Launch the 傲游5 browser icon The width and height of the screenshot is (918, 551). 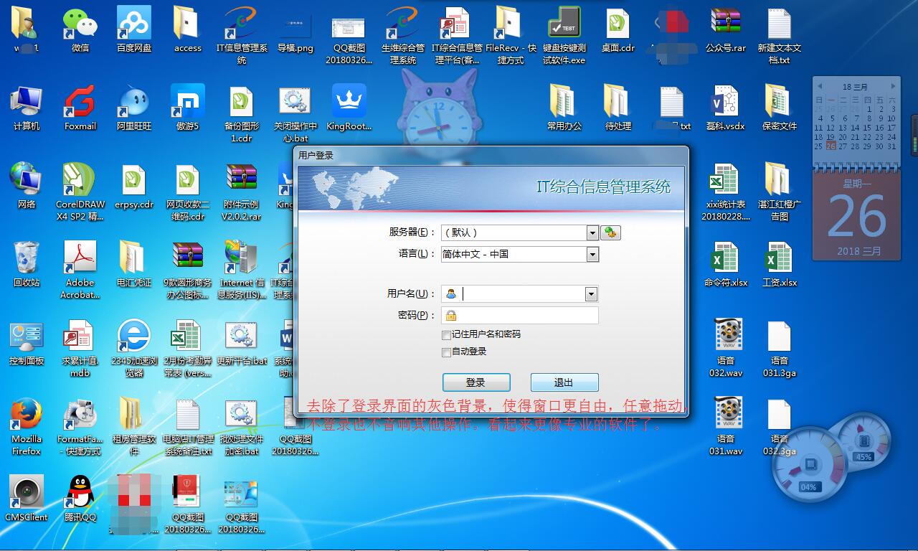point(187,108)
